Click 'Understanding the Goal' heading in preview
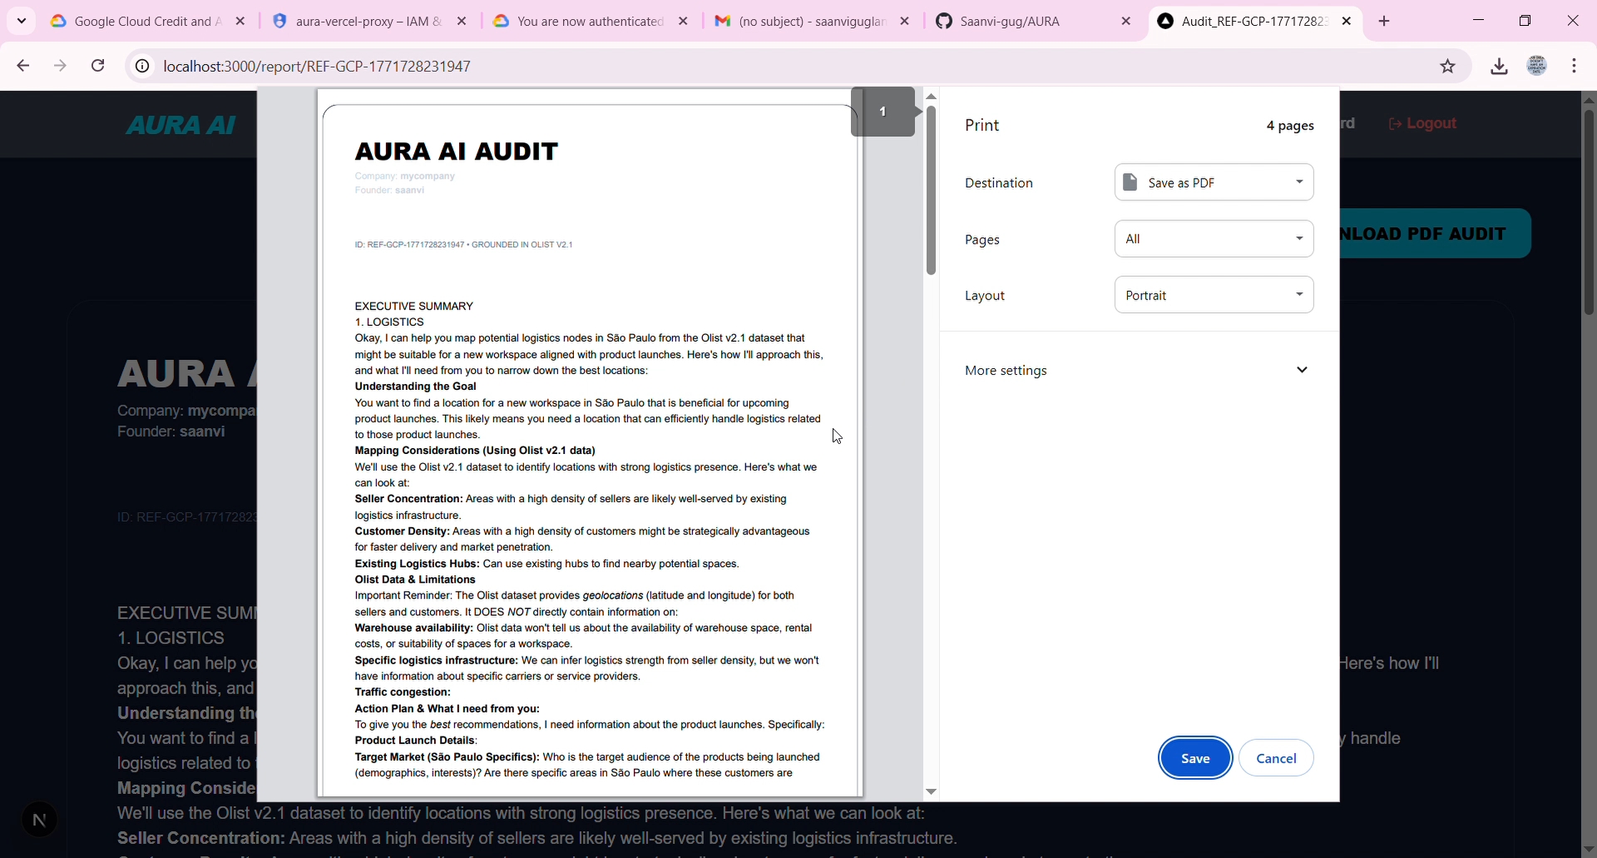The width and height of the screenshot is (1597, 858). pos(416,387)
